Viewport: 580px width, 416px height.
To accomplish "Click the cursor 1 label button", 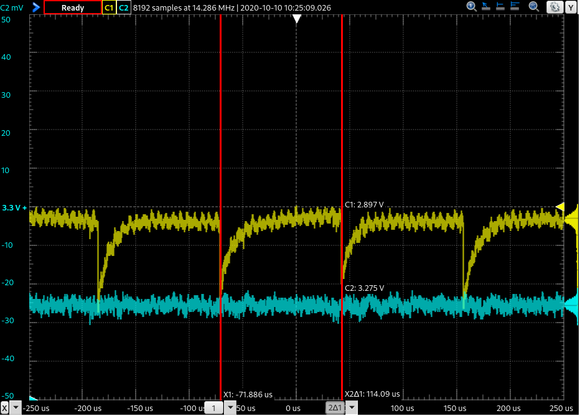I will coord(213,408).
